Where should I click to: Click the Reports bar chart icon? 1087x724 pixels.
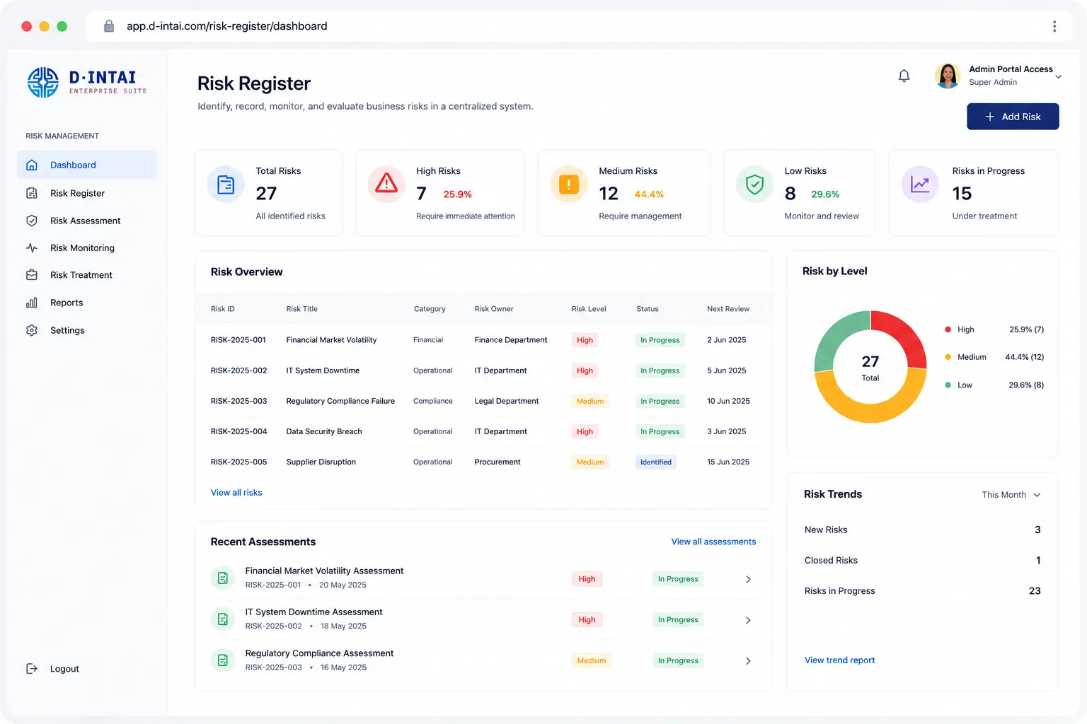pos(32,303)
